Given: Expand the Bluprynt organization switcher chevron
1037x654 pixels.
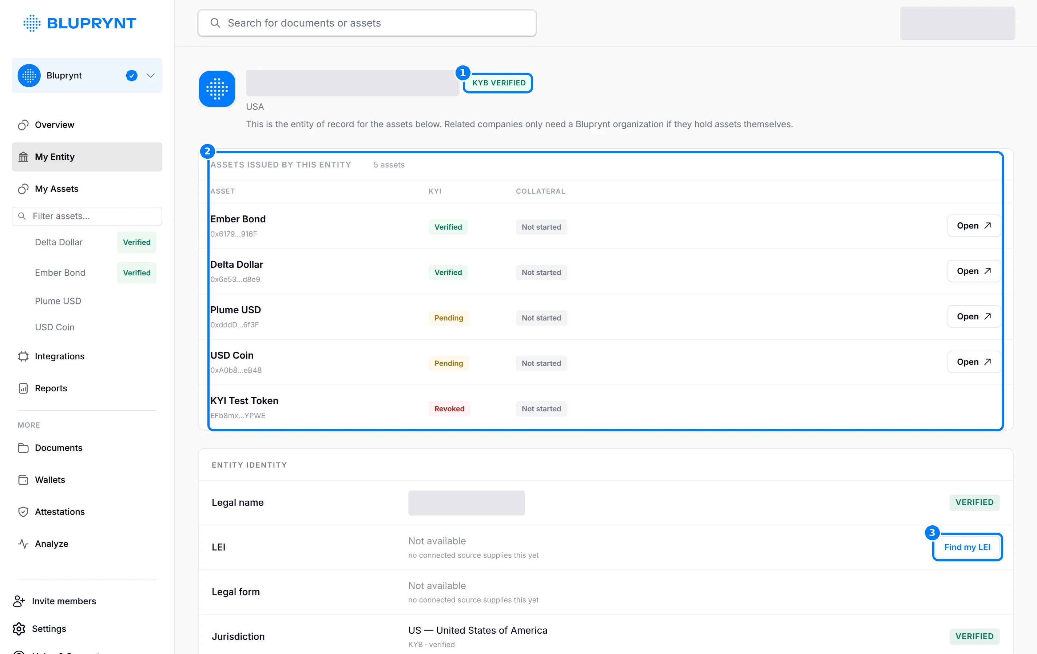Looking at the screenshot, I should point(150,76).
